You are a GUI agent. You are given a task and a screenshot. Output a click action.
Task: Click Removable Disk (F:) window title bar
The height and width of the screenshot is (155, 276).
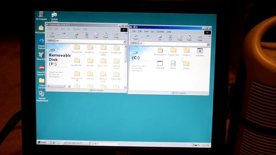[86, 25]
